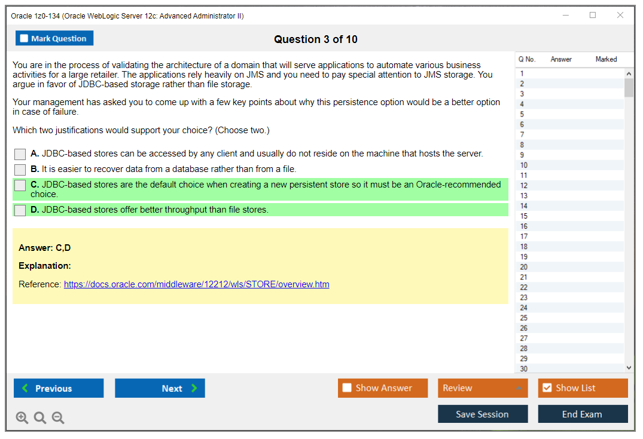Select question 6 in the list
The image size is (643, 439).
tap(569, 124)
